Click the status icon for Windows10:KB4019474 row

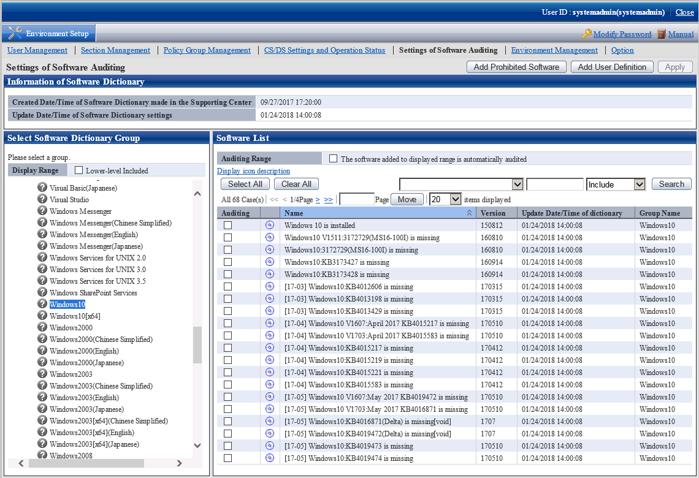coord(270,458)
